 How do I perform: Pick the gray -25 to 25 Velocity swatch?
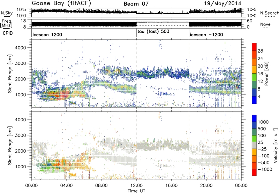254,146
